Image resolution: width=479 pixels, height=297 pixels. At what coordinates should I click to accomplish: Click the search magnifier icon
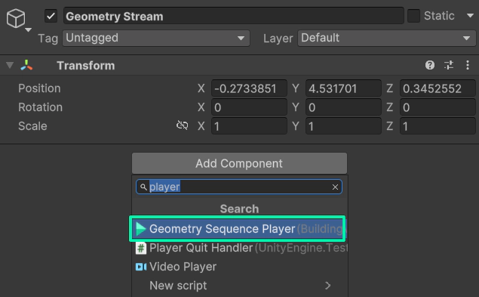click(143, 187)
